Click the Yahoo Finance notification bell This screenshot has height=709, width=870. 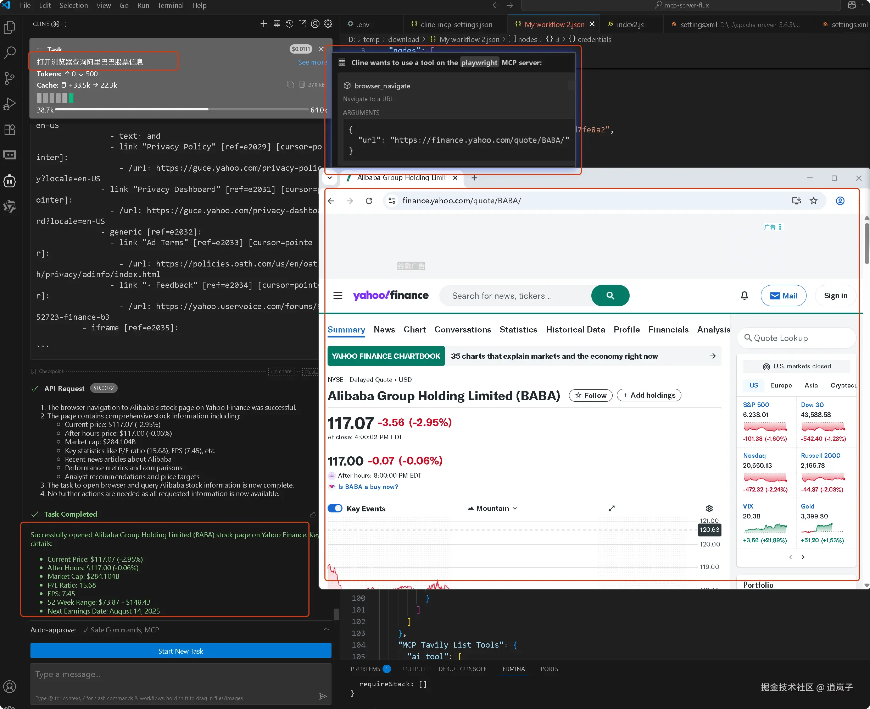(x=744, y=295)
